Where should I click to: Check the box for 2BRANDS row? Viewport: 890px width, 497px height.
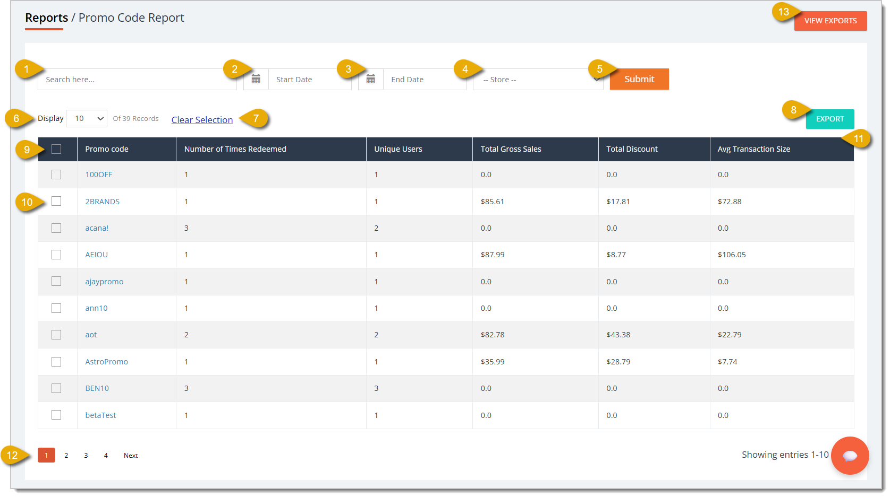point(56,201)
